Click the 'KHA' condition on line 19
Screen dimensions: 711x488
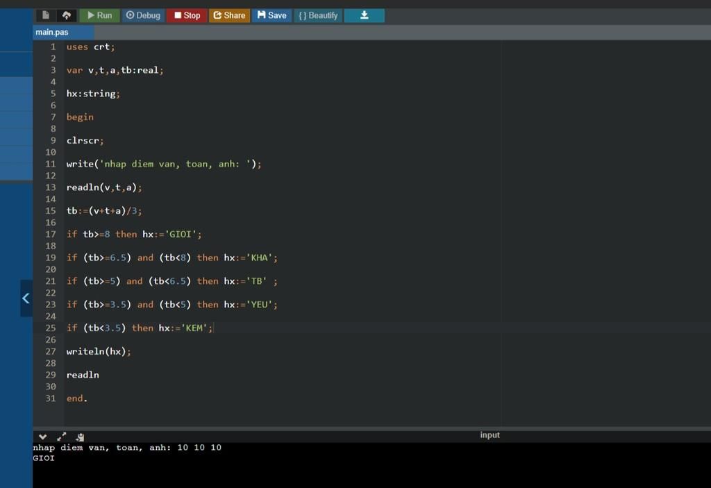click(172, 258)
